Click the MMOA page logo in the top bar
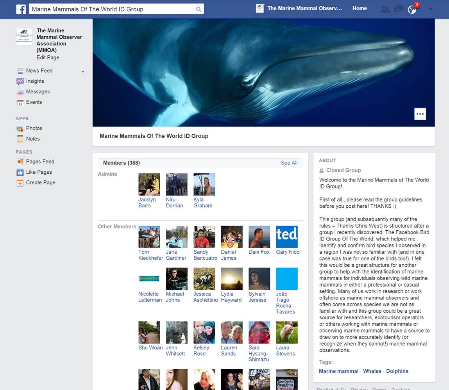Image resolution: width=449 pixels, height=390 pixels. 259,9
